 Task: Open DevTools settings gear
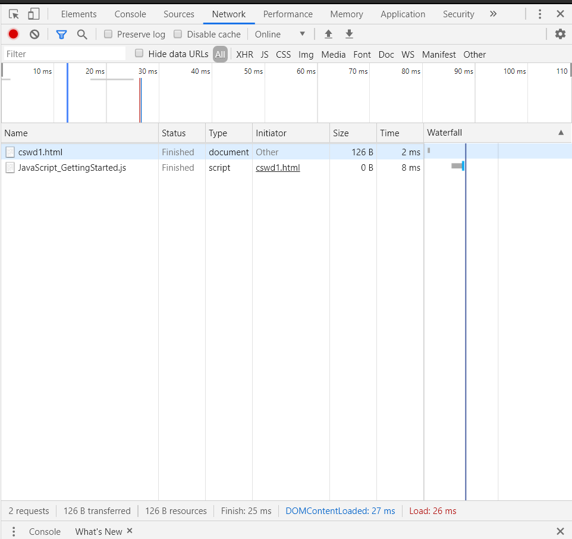click(x=560, y=34)
